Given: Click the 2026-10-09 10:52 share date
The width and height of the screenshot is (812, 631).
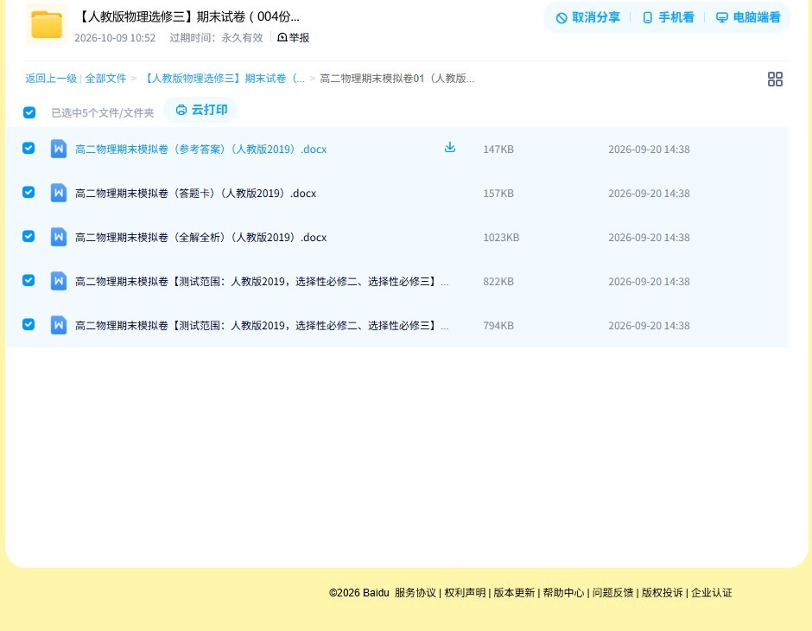Looking at the screenshot, I should [x=115, y=38].
